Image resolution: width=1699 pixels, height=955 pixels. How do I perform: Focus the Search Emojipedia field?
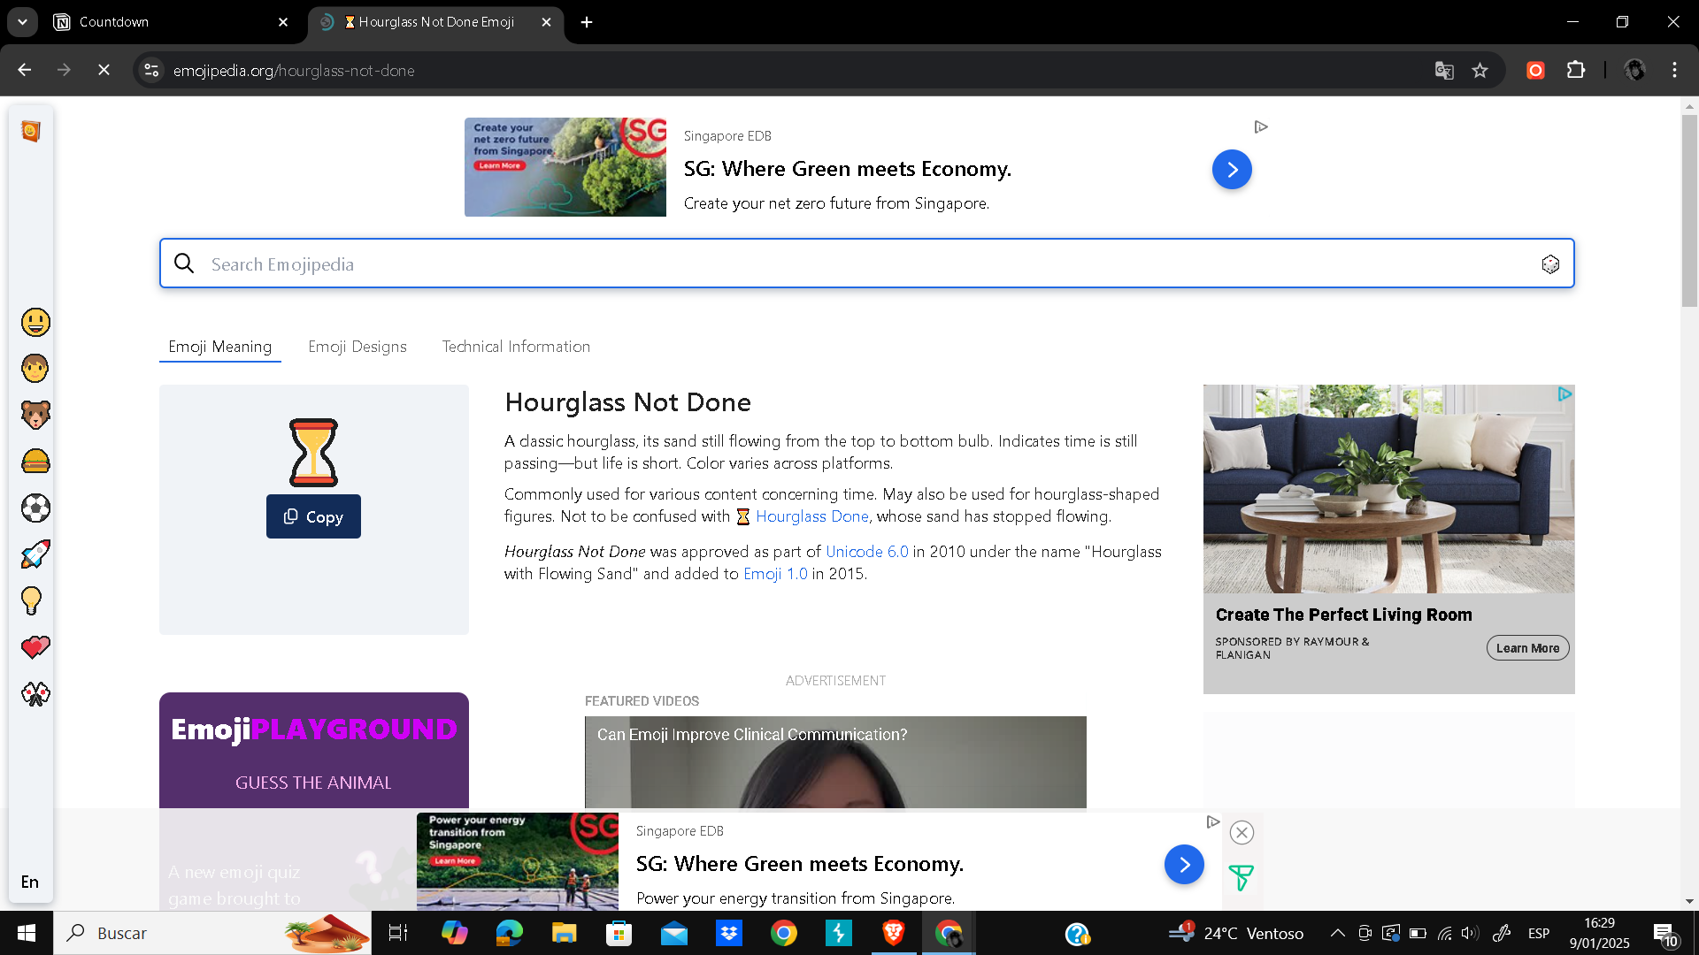coord(867,264)
